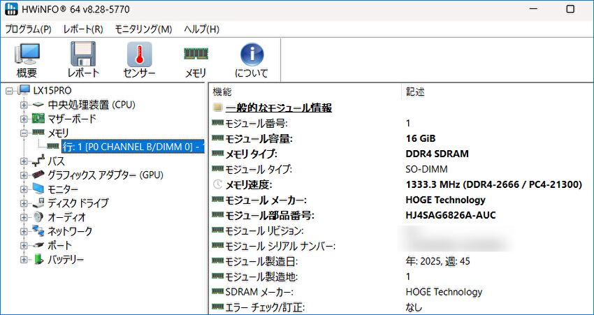Click the メモリ RAM module toolbar icon
The image size is (594, 315).
coord(195,60)
